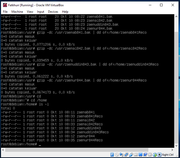Click the CPU execution status icon
Image resolution: width=180 pixels, height=158 pixels.
150,155
